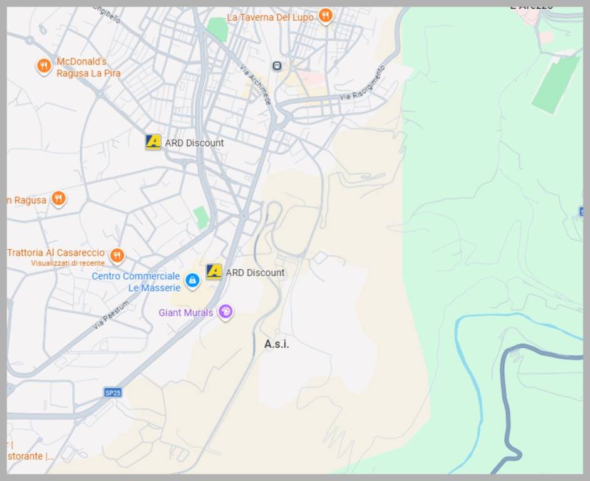Select the 'Giant Murals' text label
Image resolution: width=590 pixels, height=481 pixels.
[x=185, y=313]
